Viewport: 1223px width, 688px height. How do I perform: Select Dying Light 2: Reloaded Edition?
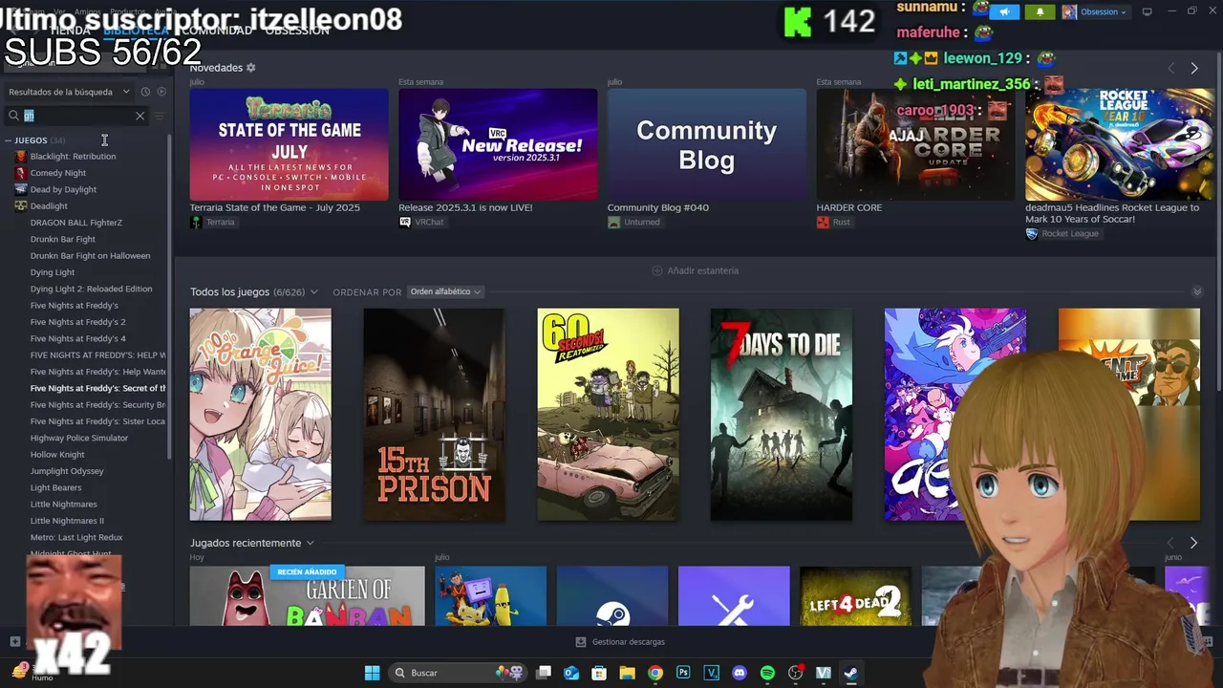click(91, 289)
